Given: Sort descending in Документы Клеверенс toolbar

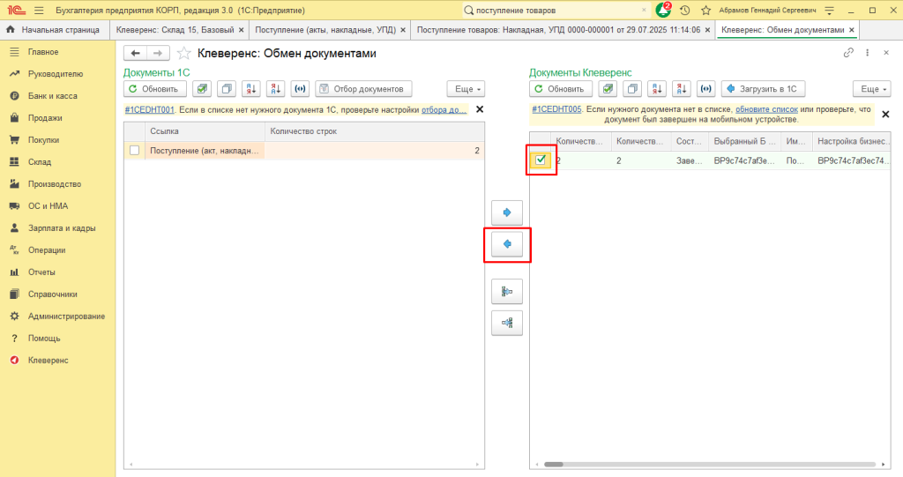Looking at the screenshot, I should click(681, 89).
